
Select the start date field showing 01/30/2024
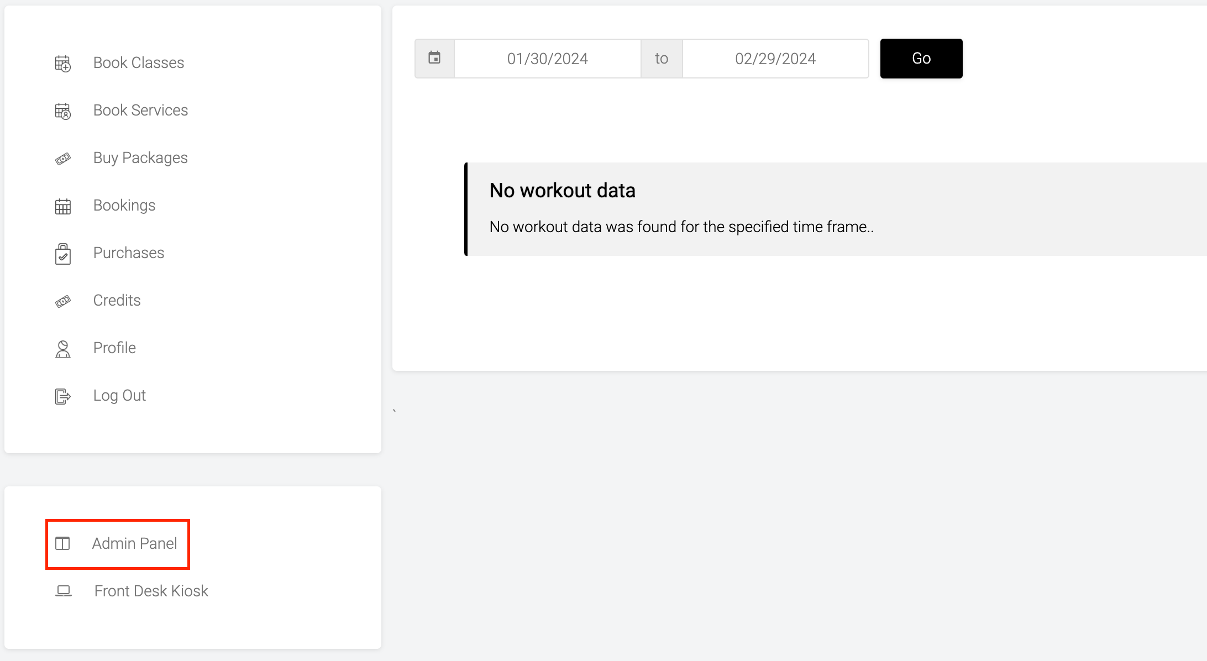click(x=547, y=58)
